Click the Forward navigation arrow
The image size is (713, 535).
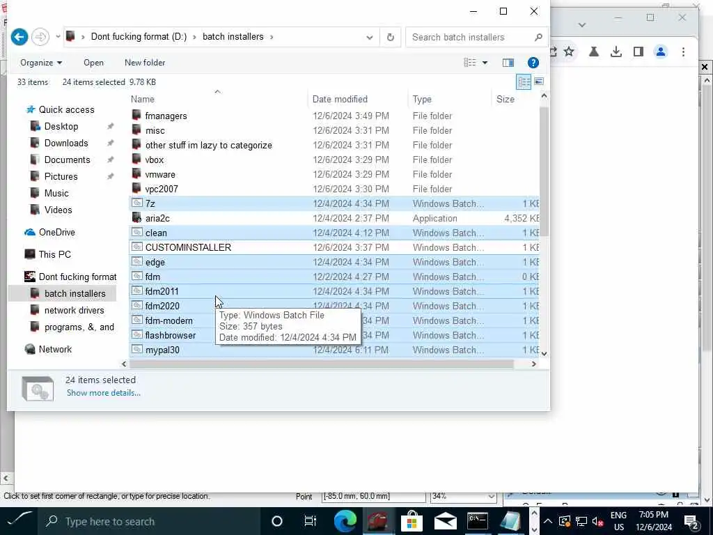click(x=40, y=37)
